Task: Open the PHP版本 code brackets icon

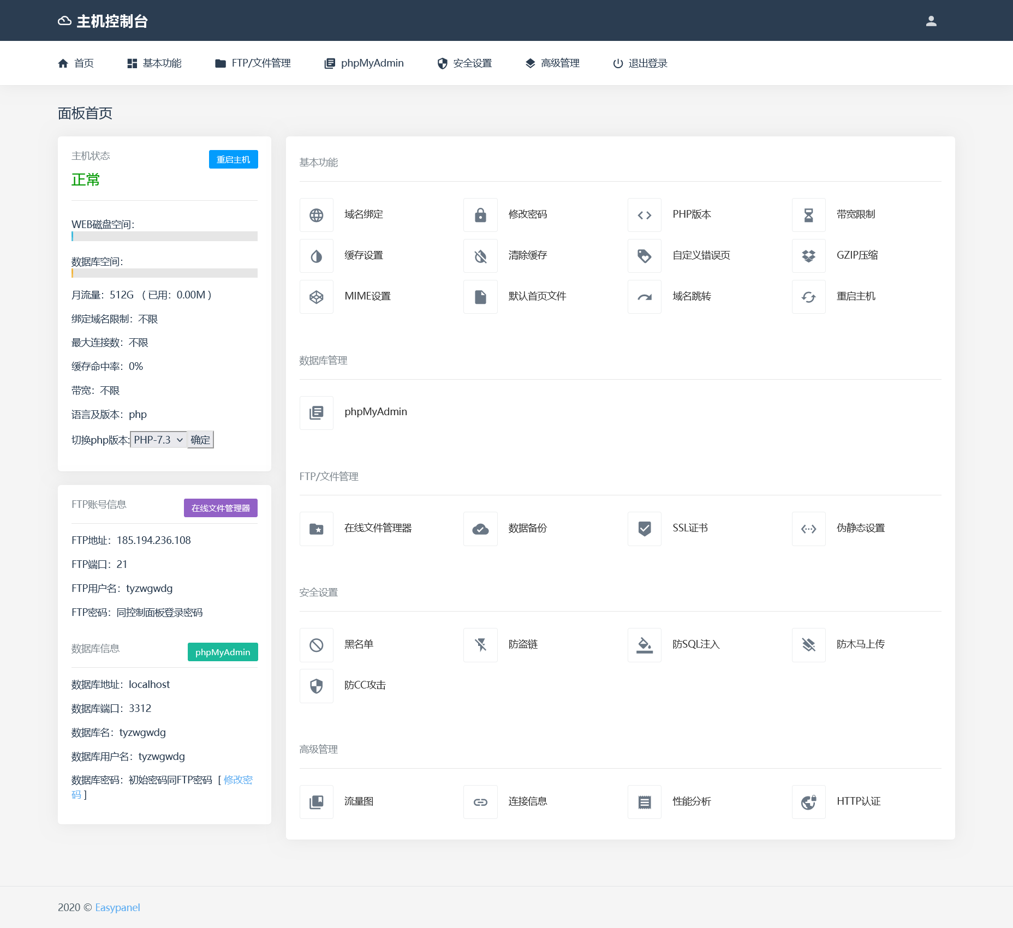Action: (x=645, y=215)
